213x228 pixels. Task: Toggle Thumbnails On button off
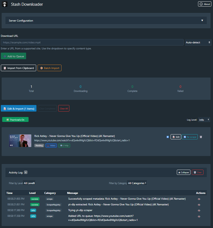[x=15, y=119]
